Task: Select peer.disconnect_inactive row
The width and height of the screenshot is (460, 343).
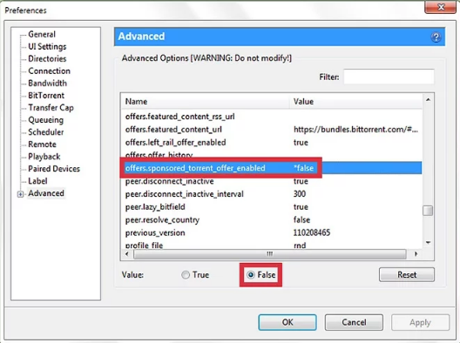Action: [272, 181]
